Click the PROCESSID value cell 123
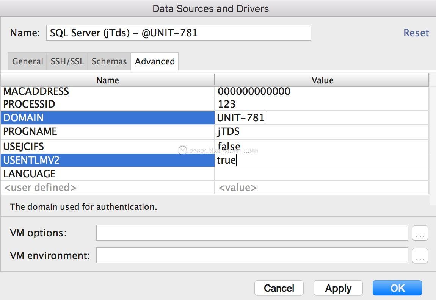 pyautogui.click(x=321, y=104)
